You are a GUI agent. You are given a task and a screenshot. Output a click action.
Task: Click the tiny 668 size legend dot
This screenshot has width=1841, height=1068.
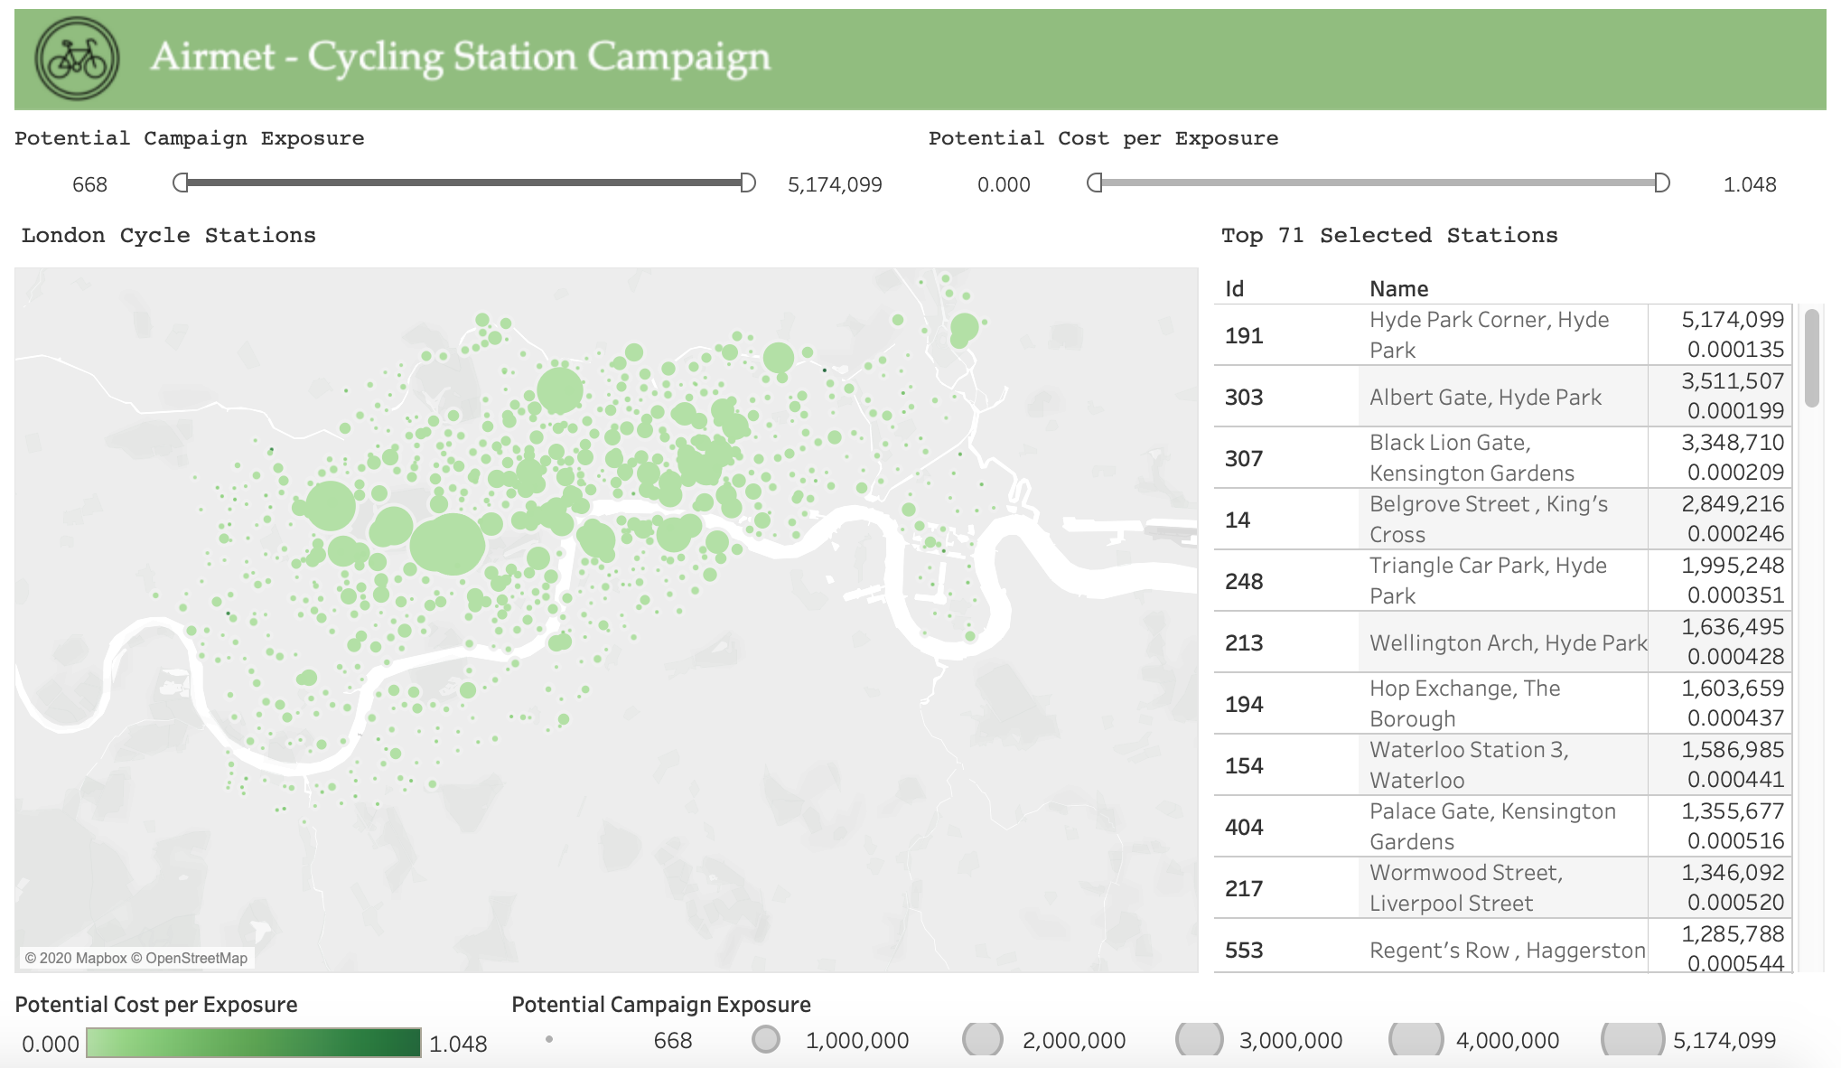(x=549, y=1039)
